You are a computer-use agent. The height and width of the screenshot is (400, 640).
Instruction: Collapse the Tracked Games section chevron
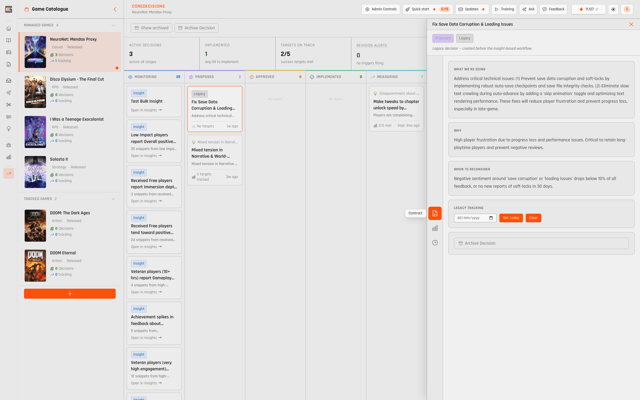[x=113, y=199]
